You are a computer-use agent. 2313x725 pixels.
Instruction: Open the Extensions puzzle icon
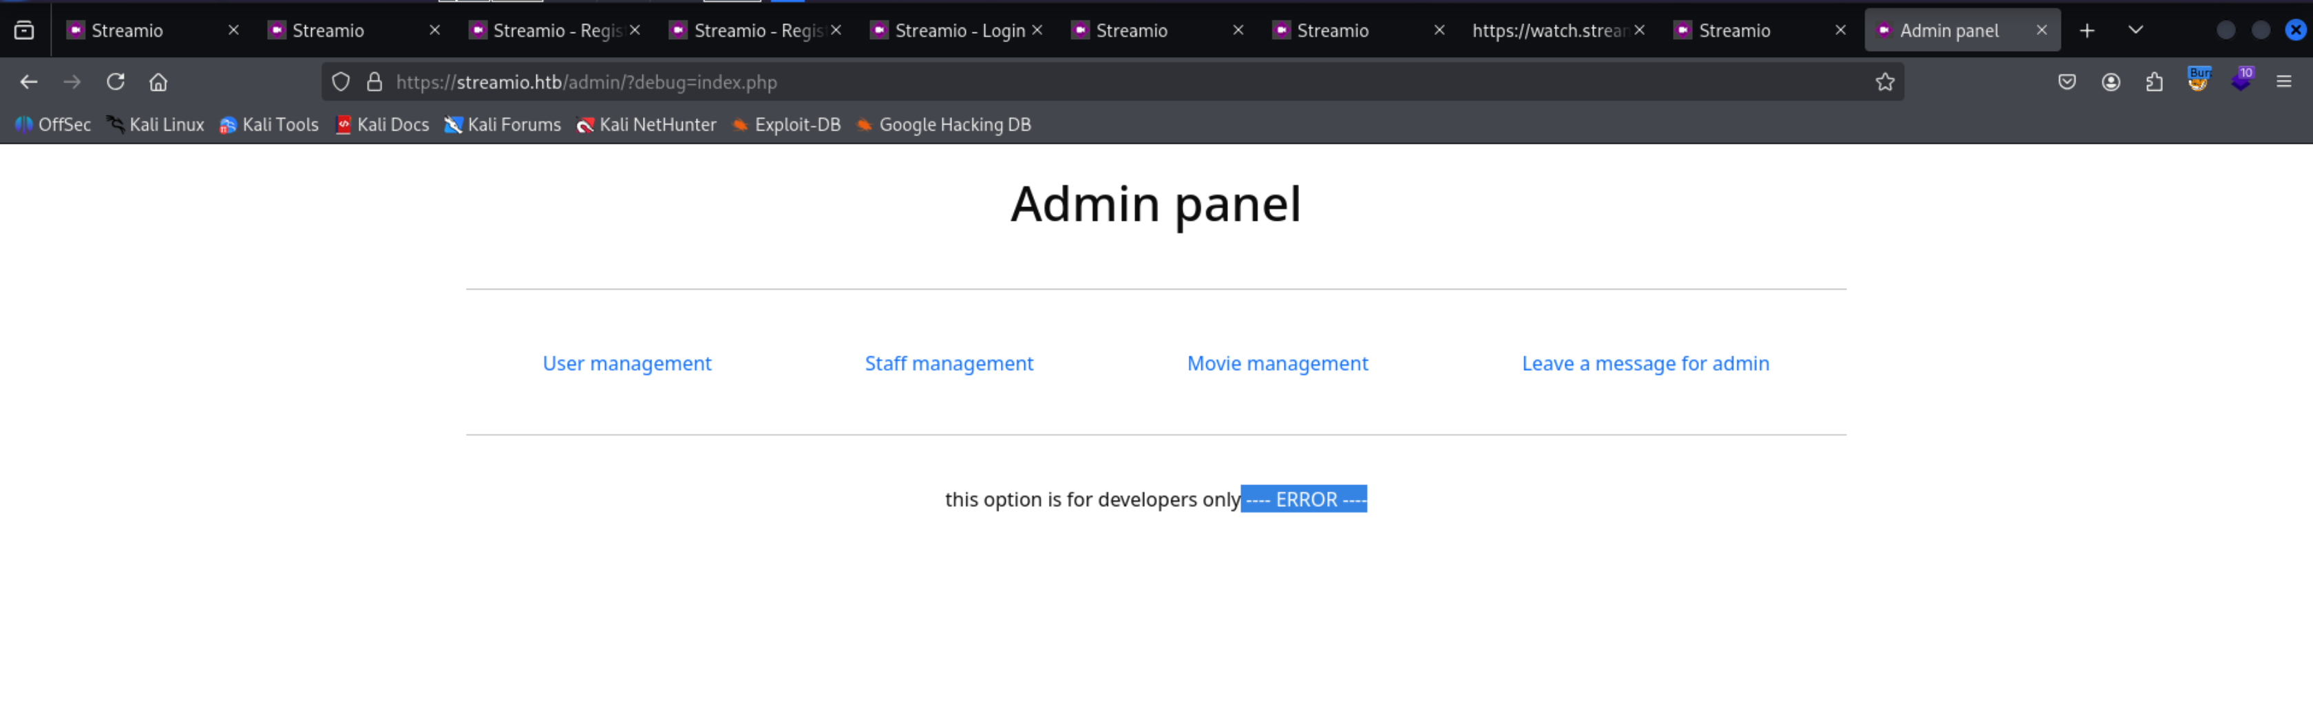(x=2154, y=83)
